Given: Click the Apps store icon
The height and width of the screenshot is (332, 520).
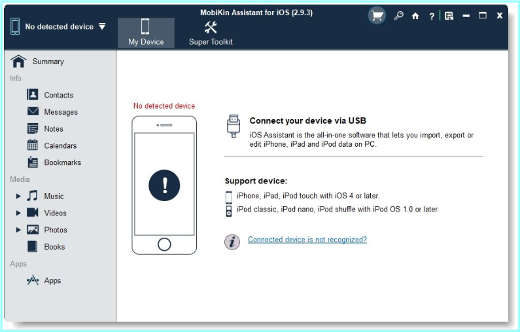Looking at the screenshot, I should [33, 280].
